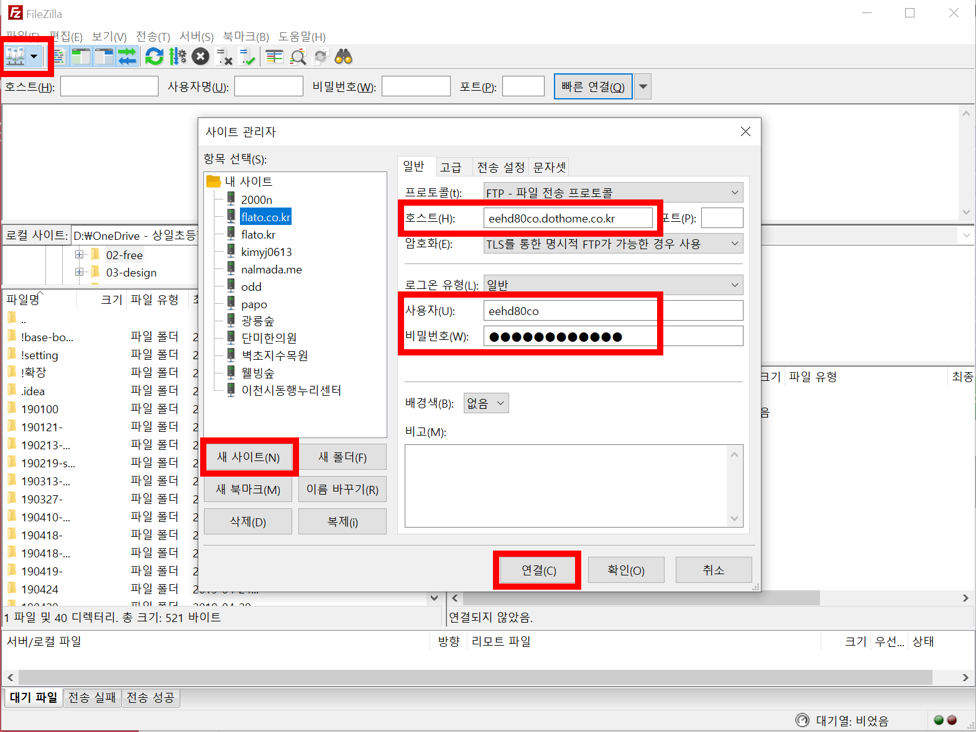
Task: Toggle local directory tree display icon
Action: click(81, 57)
